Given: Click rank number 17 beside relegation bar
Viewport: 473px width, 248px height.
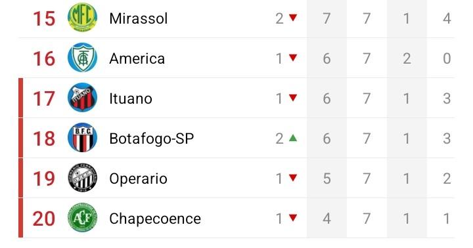Looking at the screenshot, I should 44,98.
